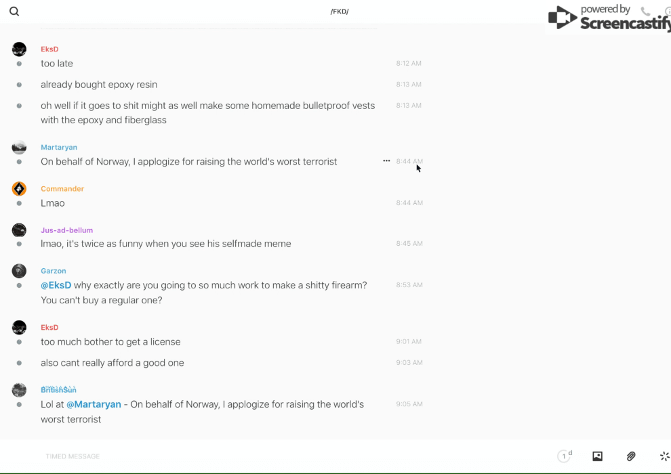The width and height of the screenshot is (671, 474).
Task: Open the search icon in top bar
Action: click(14, 12)
